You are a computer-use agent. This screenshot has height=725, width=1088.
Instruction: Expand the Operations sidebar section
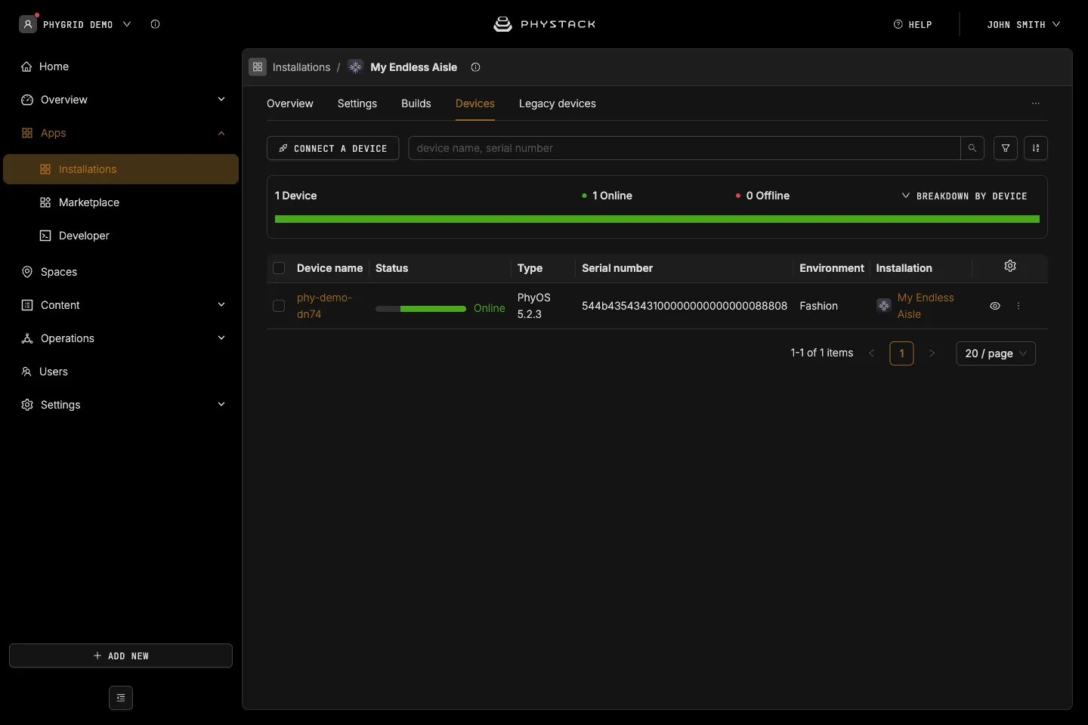click(121, 338)
